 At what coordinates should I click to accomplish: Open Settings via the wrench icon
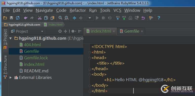[x=151, y=18]
